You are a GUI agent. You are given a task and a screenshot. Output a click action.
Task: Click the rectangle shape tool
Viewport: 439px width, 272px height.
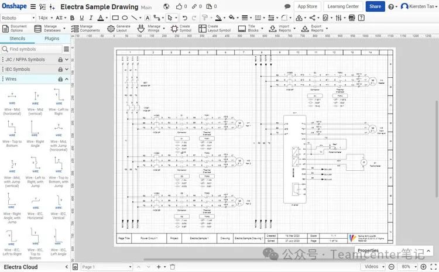click(115, 18)
